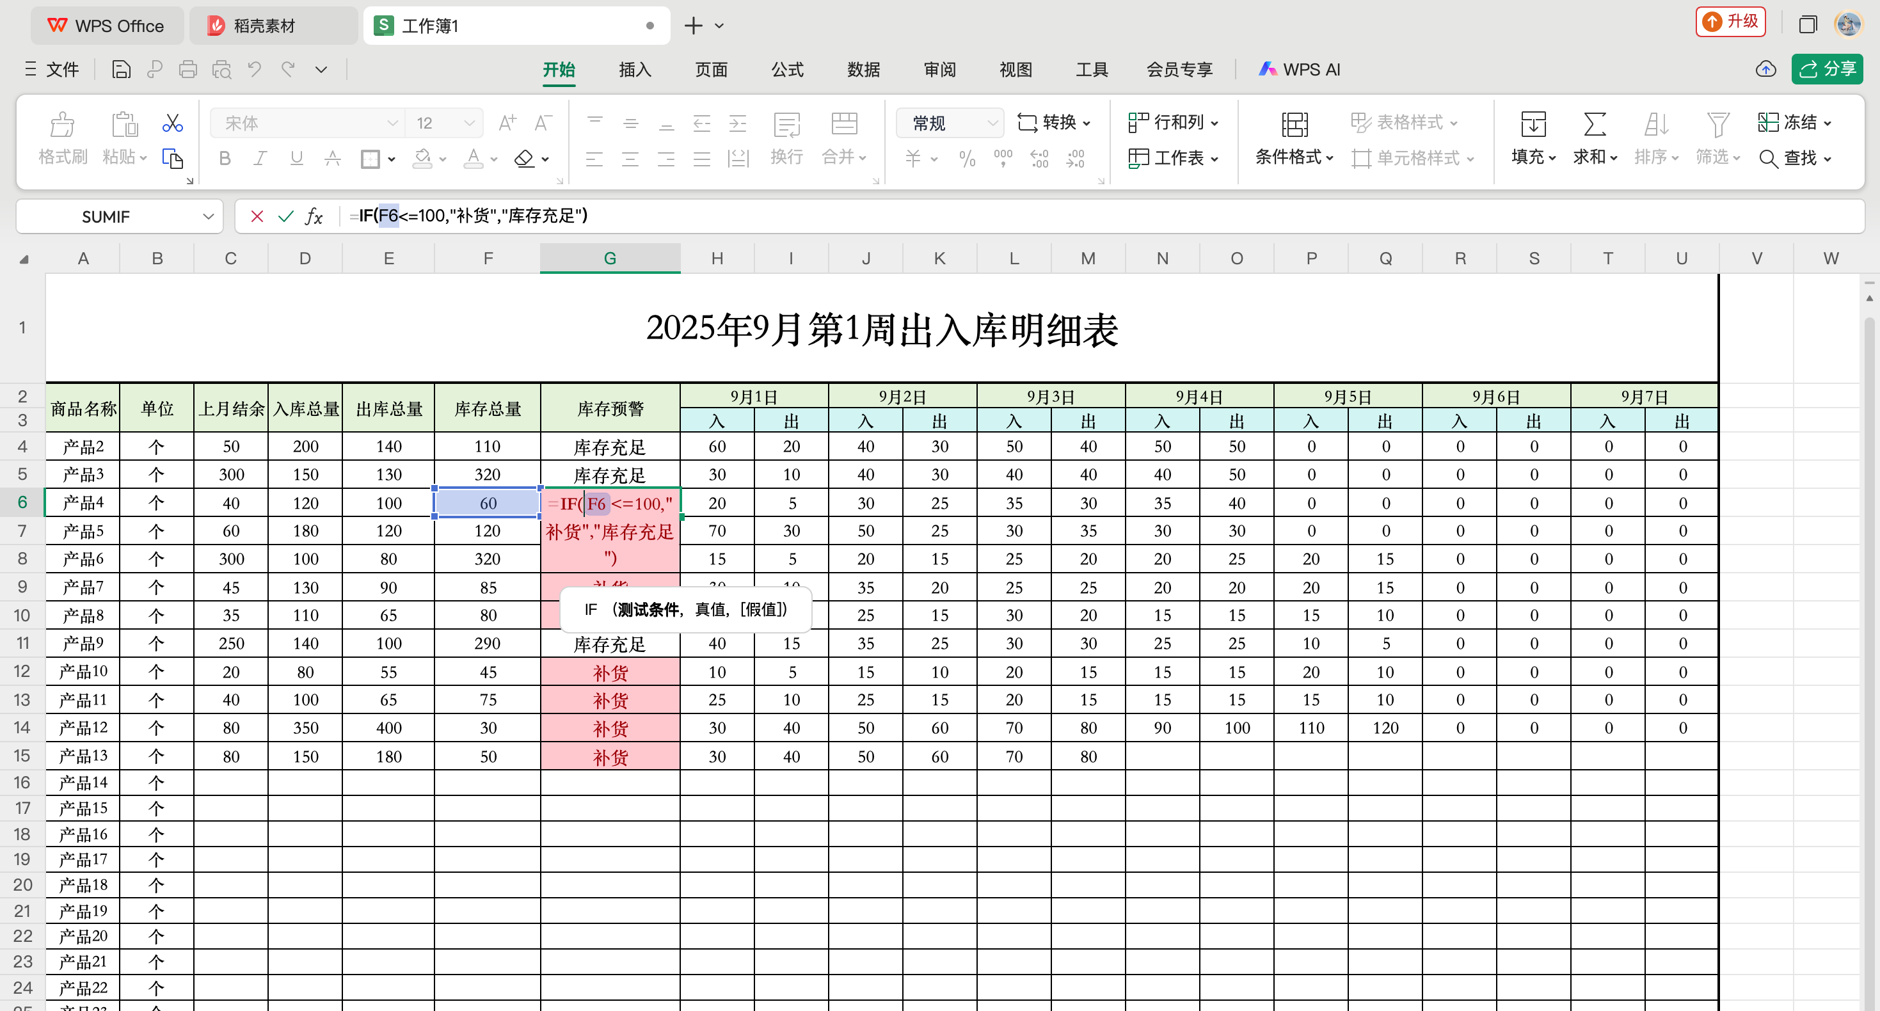The height and width of the screenshot is (1011, 1880).
Task: Open conditional formatting (条件格式)
Action: (1294, 139)
